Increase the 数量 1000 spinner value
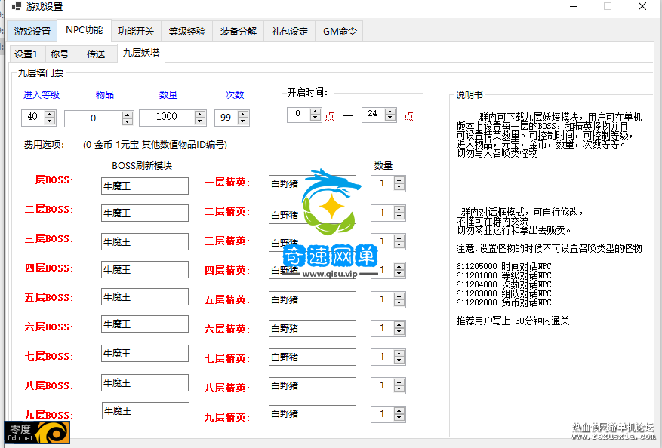The width and height of the screenshot is (662, 448). tap(200, 114)
